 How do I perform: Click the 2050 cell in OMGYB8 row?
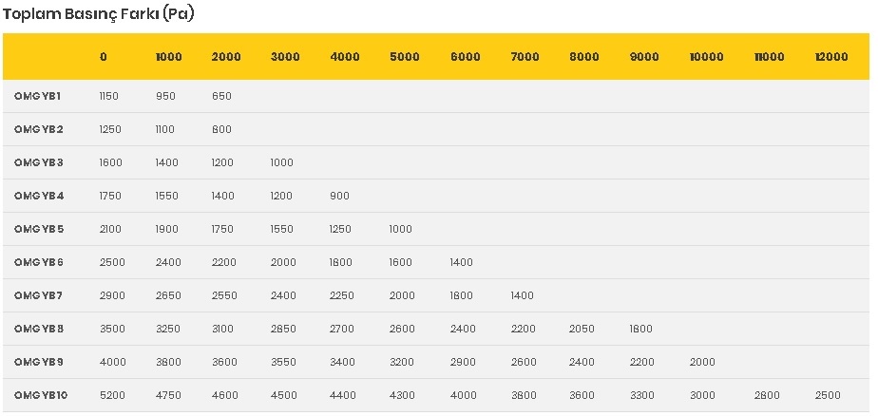click(x=582, y=329)
